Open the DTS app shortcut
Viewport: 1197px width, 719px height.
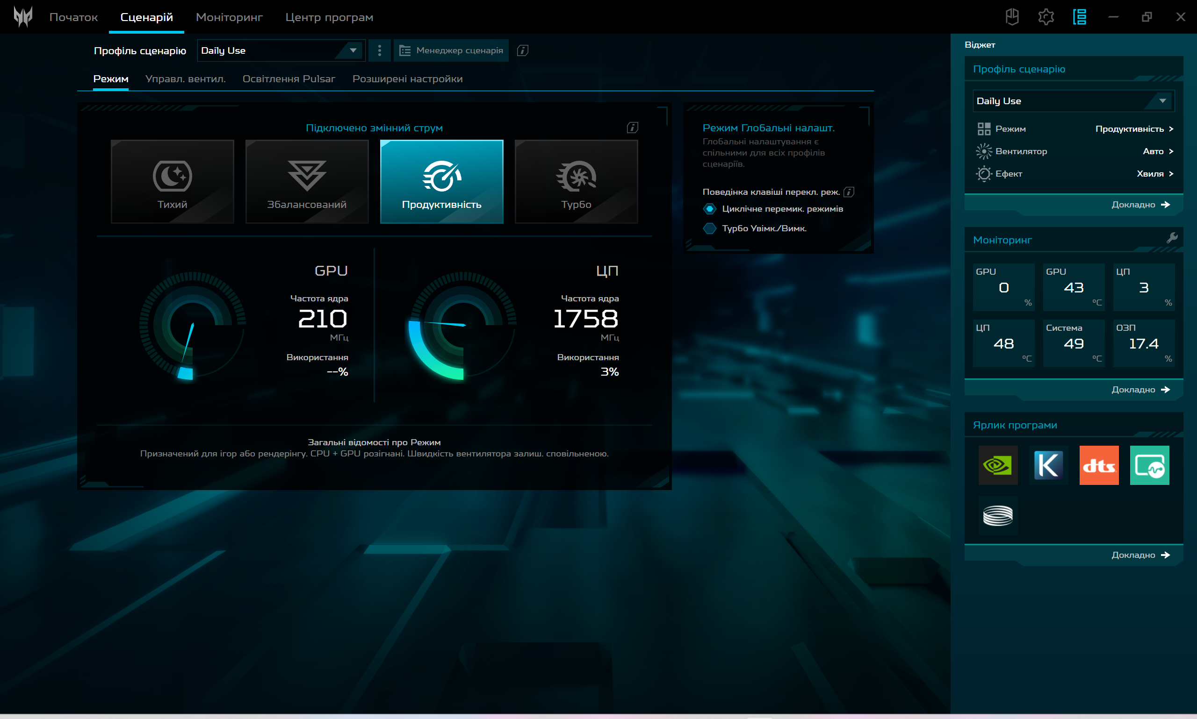coord(1099,465)
